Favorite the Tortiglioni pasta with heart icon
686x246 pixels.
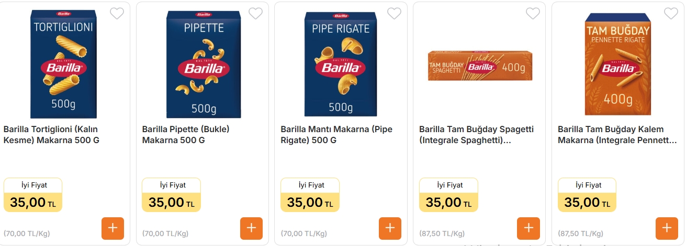pyautogui.click(x=117, y=14)
